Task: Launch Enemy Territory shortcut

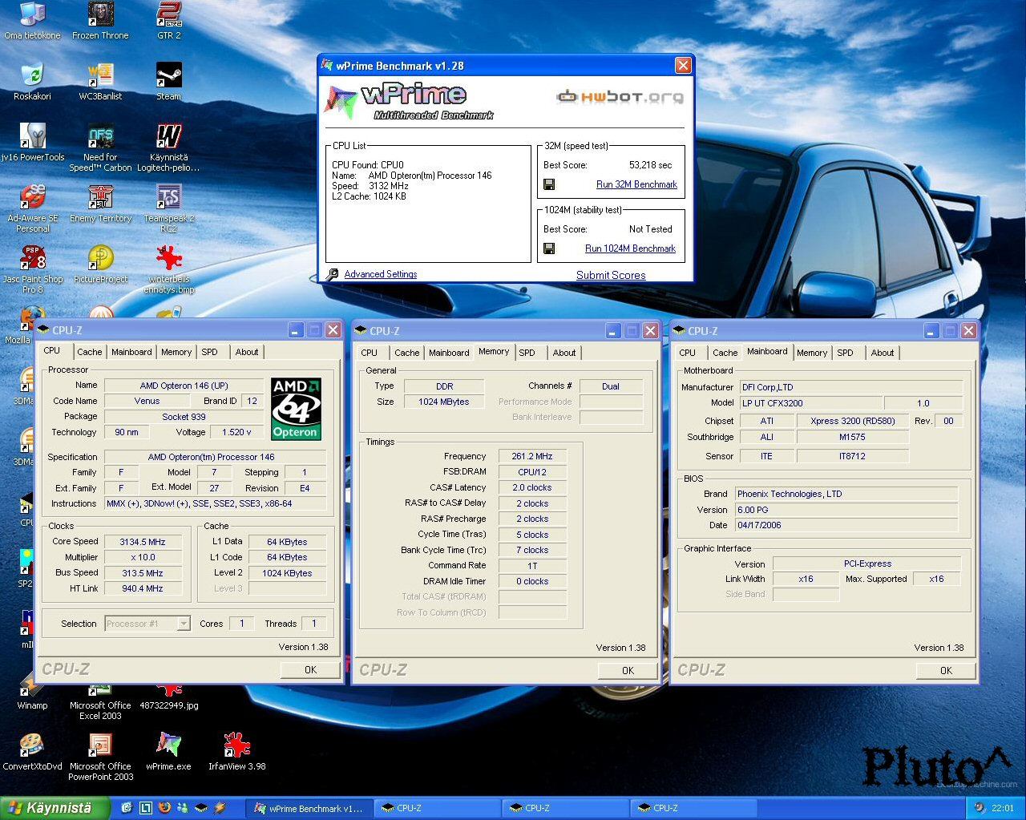Action: 100,204
